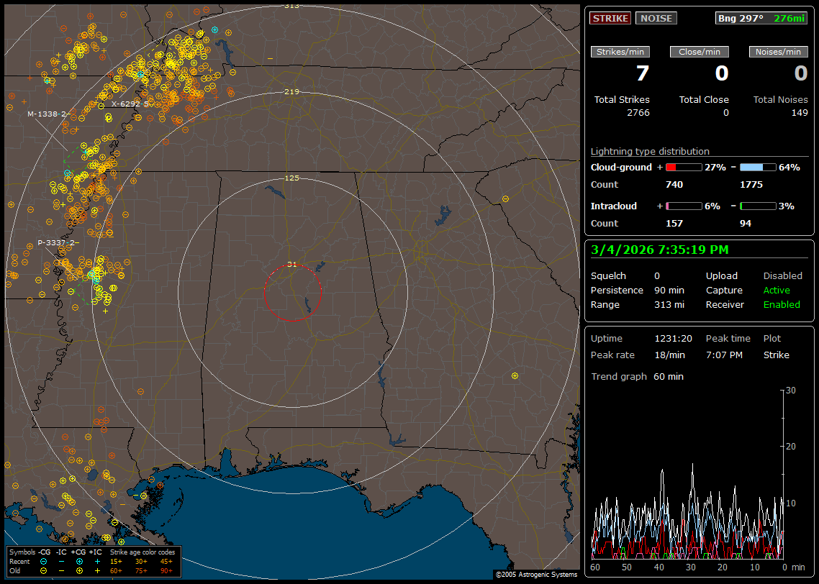This screenshot has width=819, height=584.
Task: Select storm cell label M-1338-2
Action: pyautogui.click(x=47, y=114)
